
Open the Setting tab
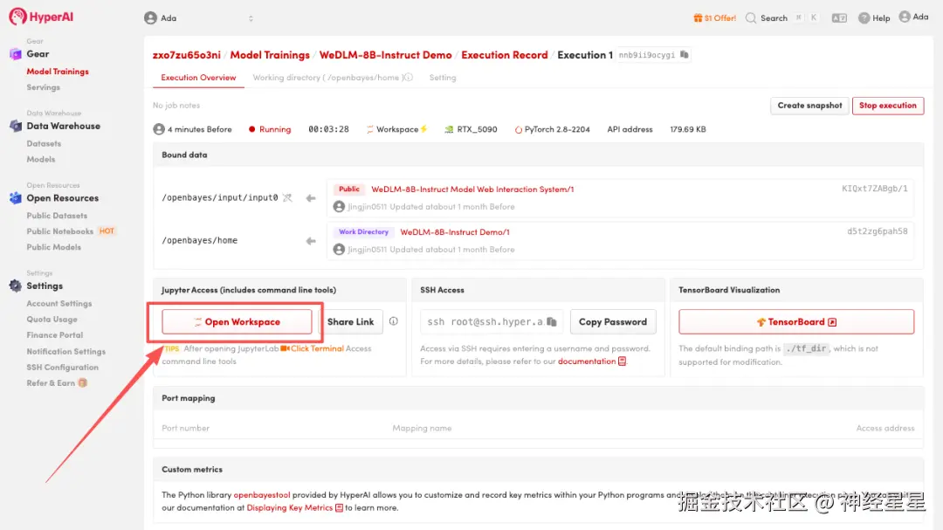[x=443, y=78]
